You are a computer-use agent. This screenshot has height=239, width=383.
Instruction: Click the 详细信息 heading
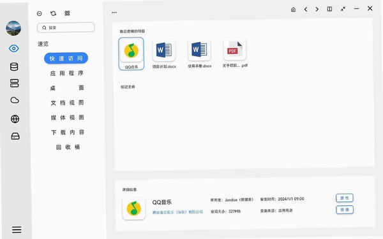coord(129,189)
